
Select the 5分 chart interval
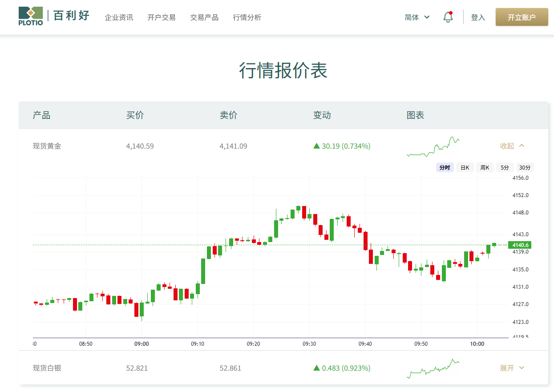[x=505, y=168]
